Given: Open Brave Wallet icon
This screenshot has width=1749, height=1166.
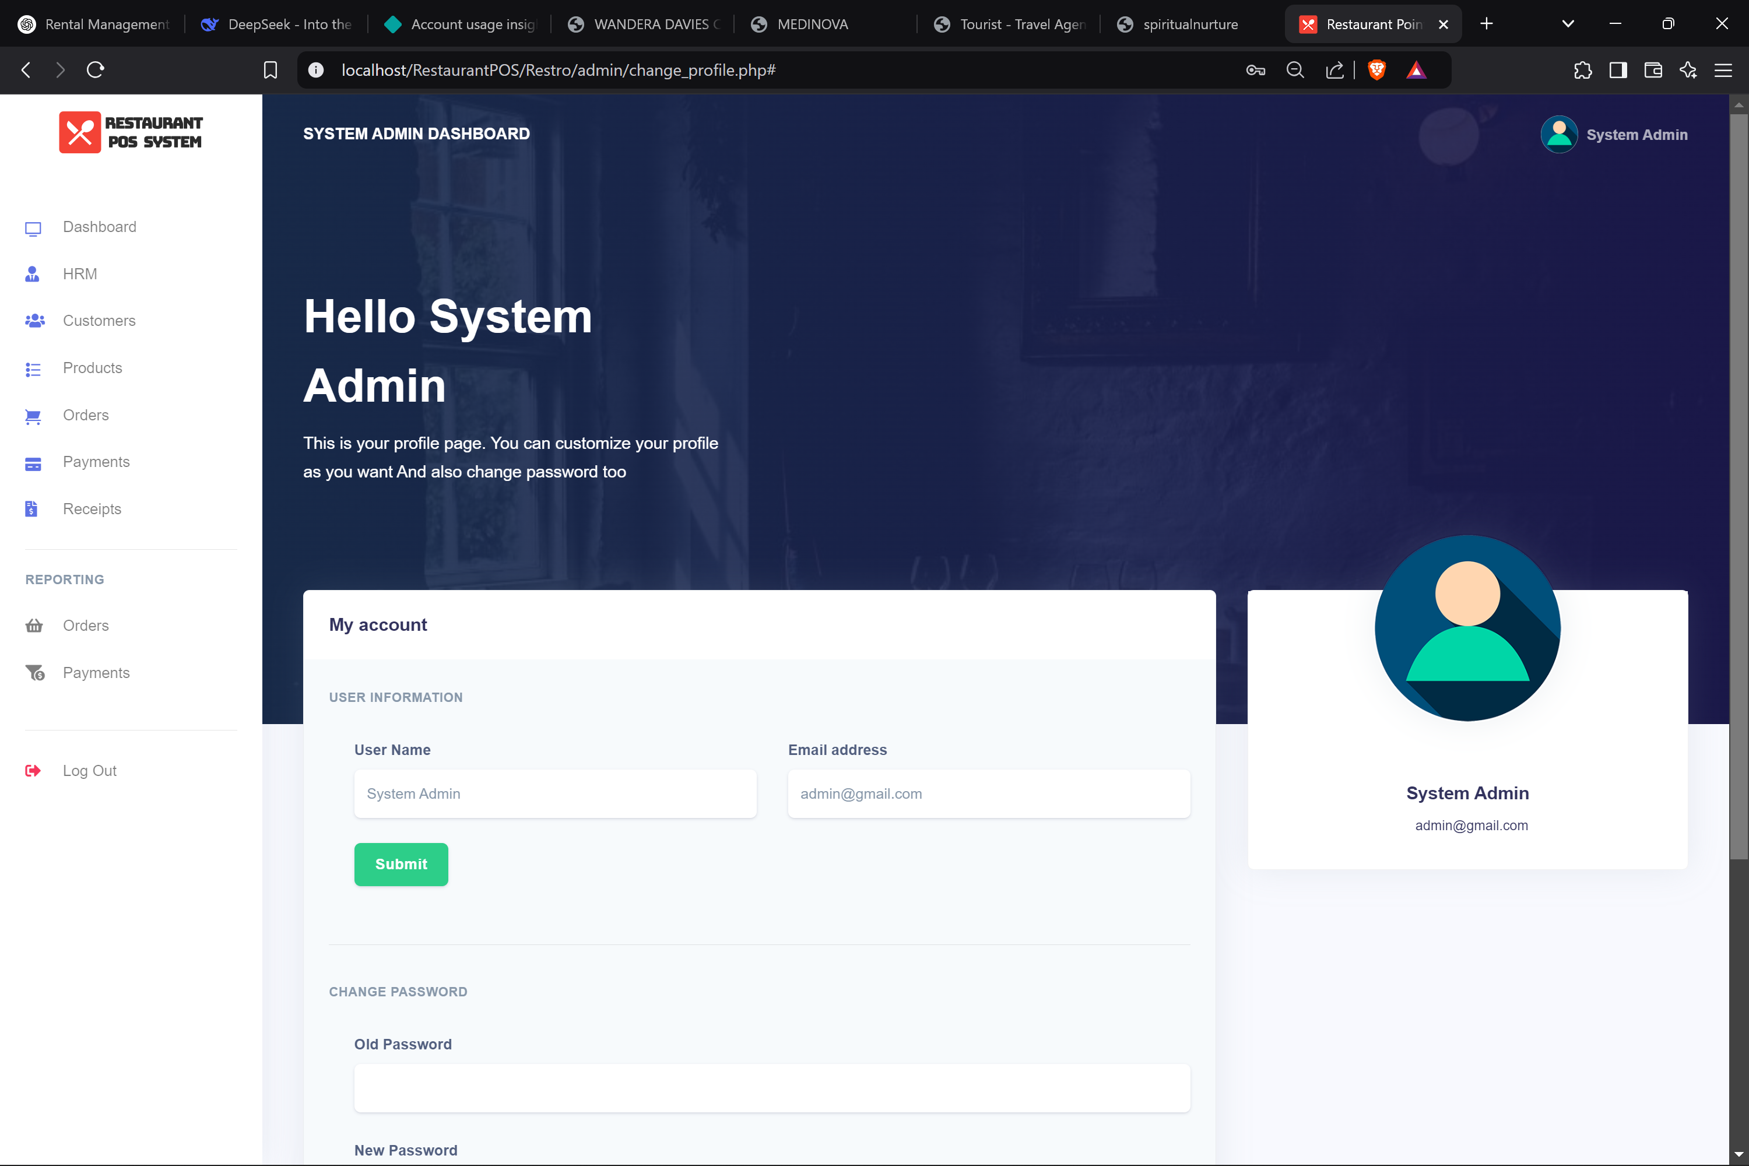Looking at the screenshot, I should [1652, 70].
